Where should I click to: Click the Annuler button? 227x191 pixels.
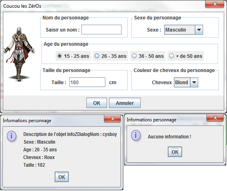[x=125, y=103]
